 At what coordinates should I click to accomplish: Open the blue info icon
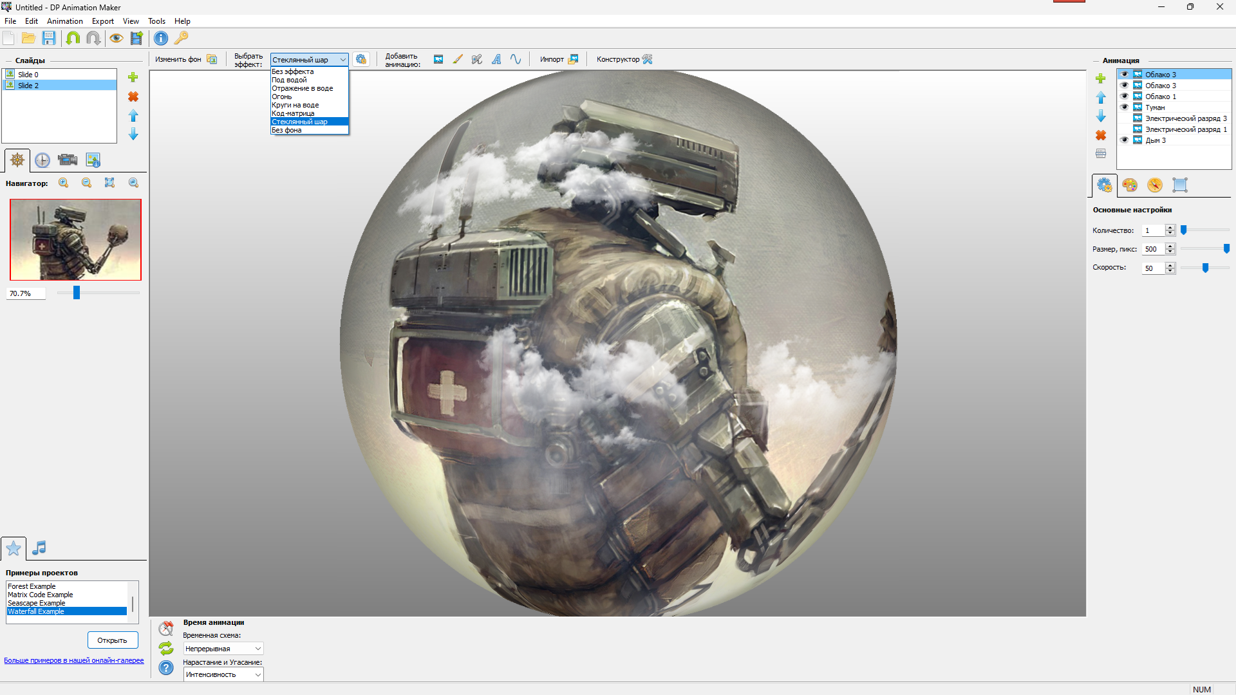pyautogui.click(x=161, y=39)
